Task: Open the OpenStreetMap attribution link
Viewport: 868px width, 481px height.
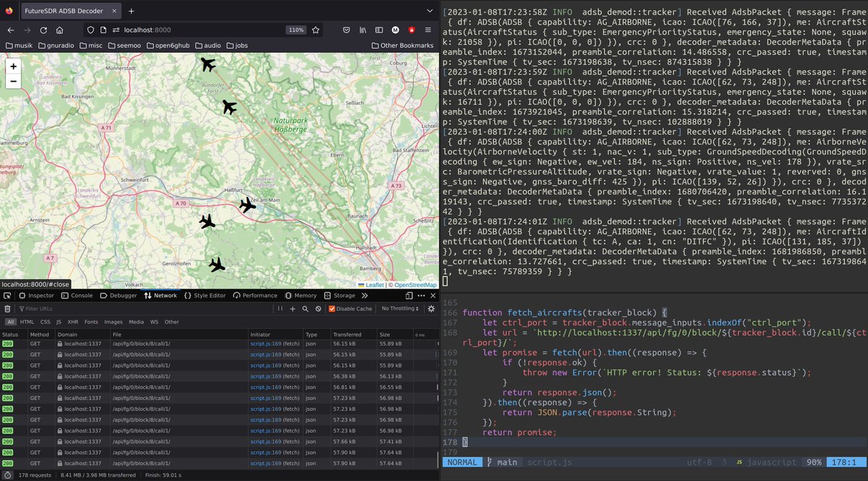Action: [415, 285]
